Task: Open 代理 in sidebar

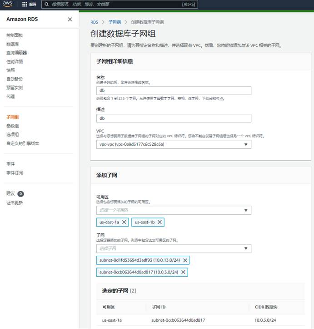Action: pos(10,96)
